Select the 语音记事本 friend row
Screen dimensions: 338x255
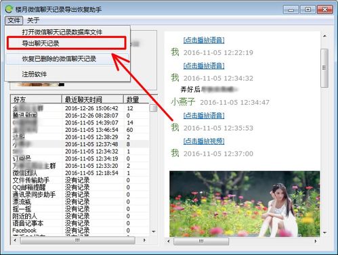coord(80,223)
